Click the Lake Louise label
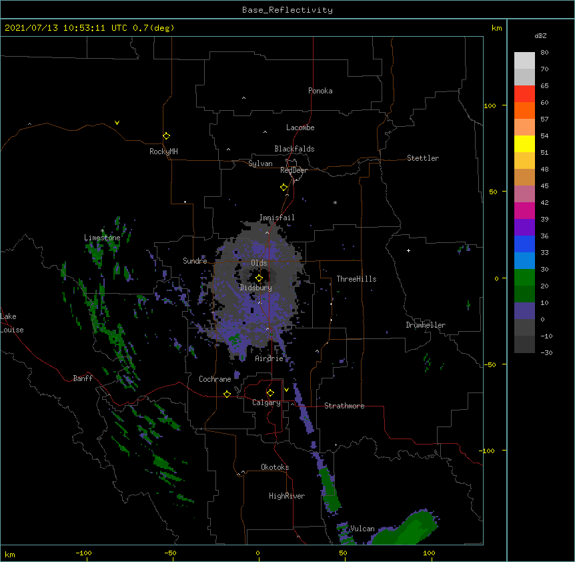 tap(12, 323)
